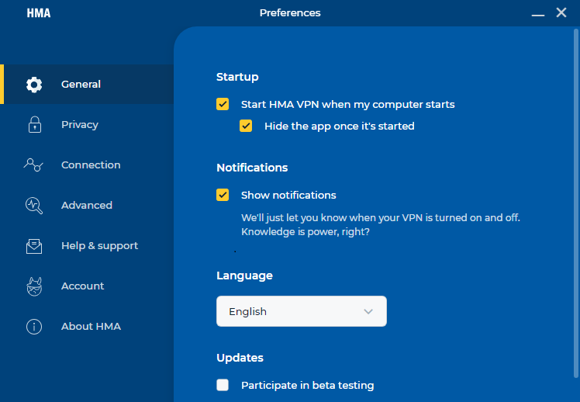Click the Privacy padlock icon
The width and height of the screenshot is (580, 402).
click(x=34, y=125)
